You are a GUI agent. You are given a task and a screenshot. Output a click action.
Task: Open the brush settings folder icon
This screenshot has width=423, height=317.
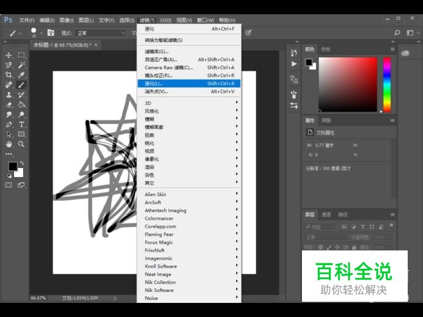click(51, 33)
